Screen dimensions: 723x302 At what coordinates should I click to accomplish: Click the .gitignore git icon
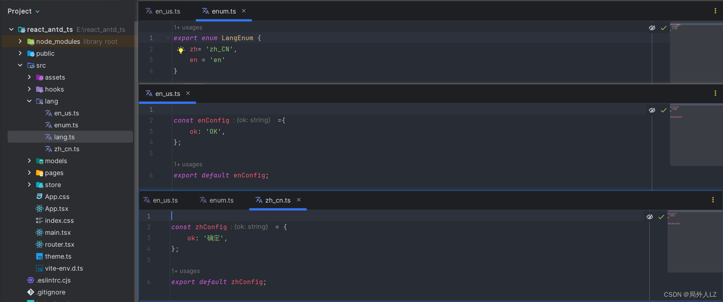click(x=31, y=292)
